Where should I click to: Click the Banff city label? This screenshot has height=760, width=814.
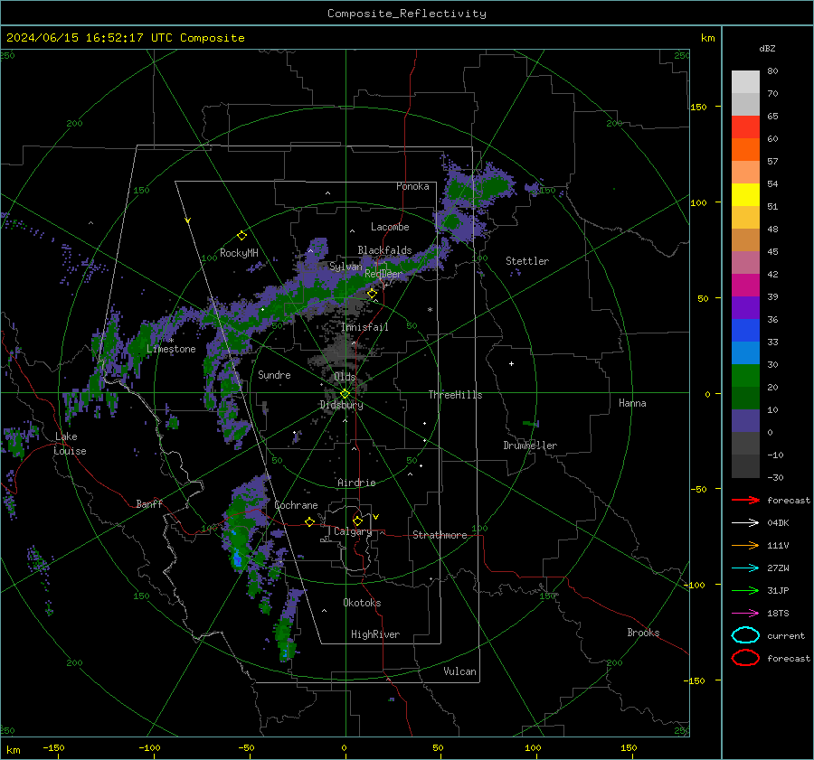[x=149, y=503]
